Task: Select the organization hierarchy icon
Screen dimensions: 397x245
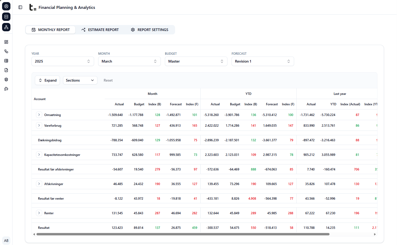Action: [6, 27]
